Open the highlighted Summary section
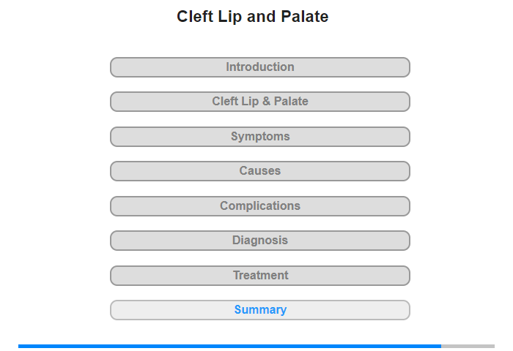This screenshot has width=513, height=351. 260,310
